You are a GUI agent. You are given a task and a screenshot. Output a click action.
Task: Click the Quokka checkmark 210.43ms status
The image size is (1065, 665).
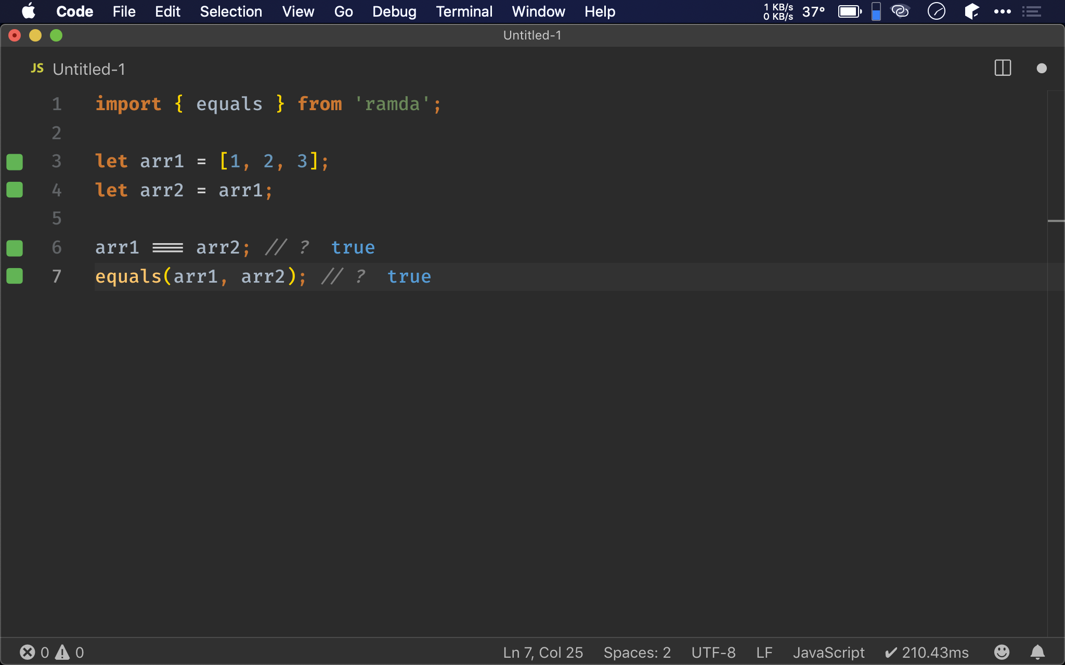927,652
